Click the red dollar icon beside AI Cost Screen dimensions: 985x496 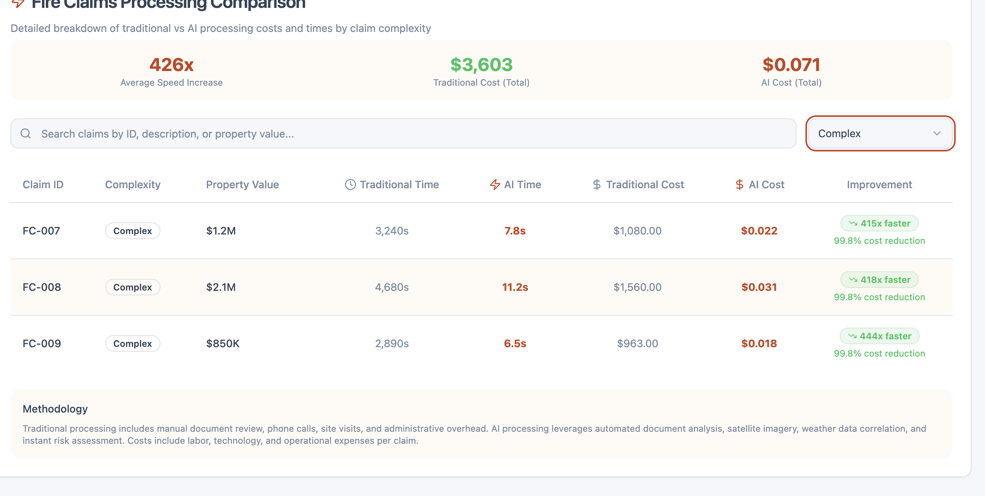click(x=739, y=185)
